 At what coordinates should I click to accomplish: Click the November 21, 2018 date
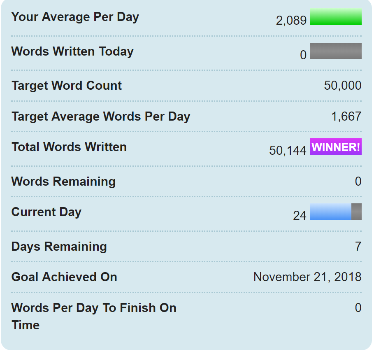[x=307, y=277]
